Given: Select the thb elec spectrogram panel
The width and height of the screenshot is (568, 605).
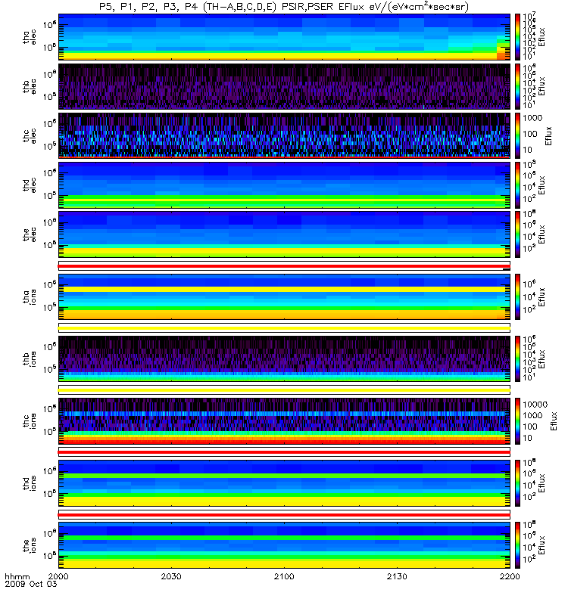Looking at the screenshot, I should click(284, 86).
